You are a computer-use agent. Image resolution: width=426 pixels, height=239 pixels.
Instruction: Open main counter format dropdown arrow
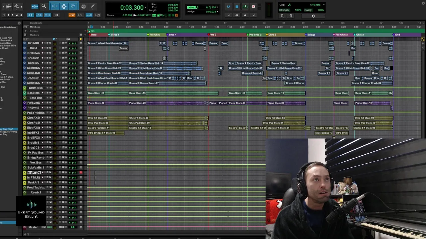coord(145,7)
